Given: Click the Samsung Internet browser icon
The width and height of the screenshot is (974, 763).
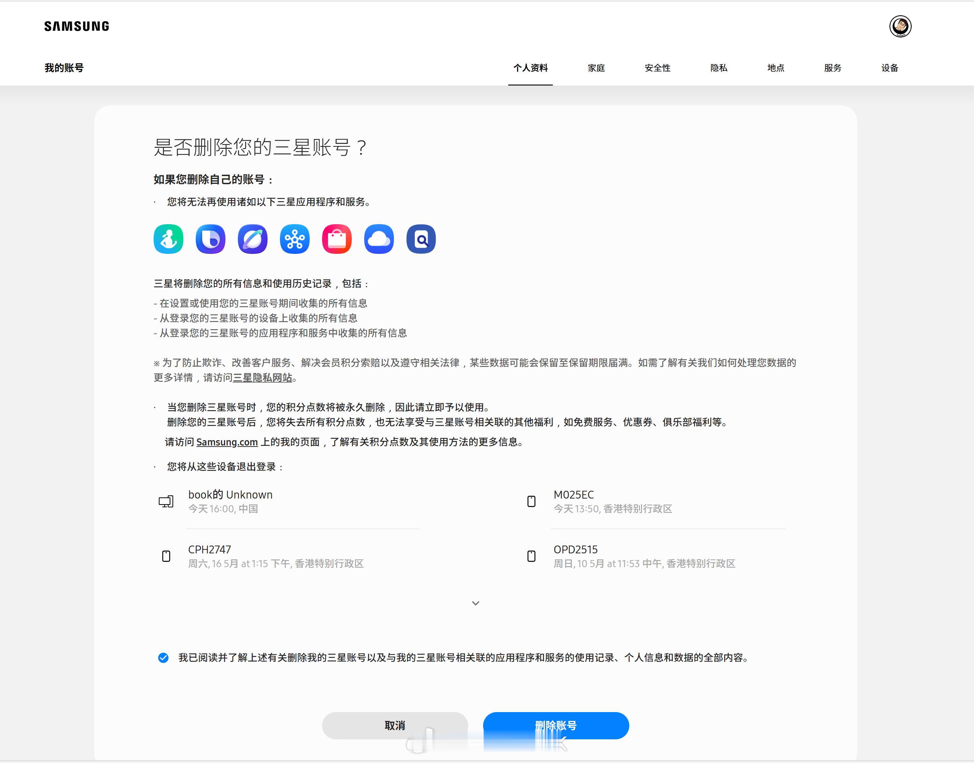Looking at the screenshot, I should tap(253, 239).
